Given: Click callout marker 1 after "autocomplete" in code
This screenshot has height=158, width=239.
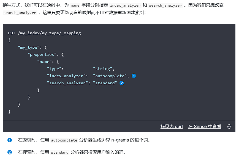Looking at the screenshot, I should pyautogui.click(x=134, y=76).
